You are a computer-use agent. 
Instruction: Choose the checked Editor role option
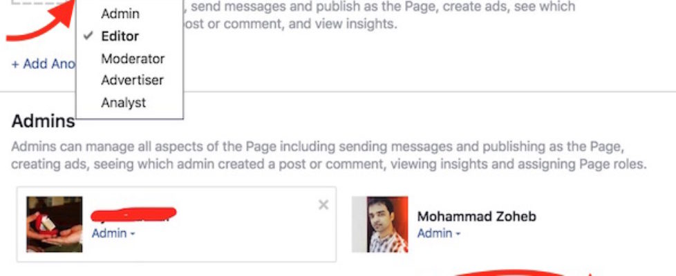coord(120,37)
